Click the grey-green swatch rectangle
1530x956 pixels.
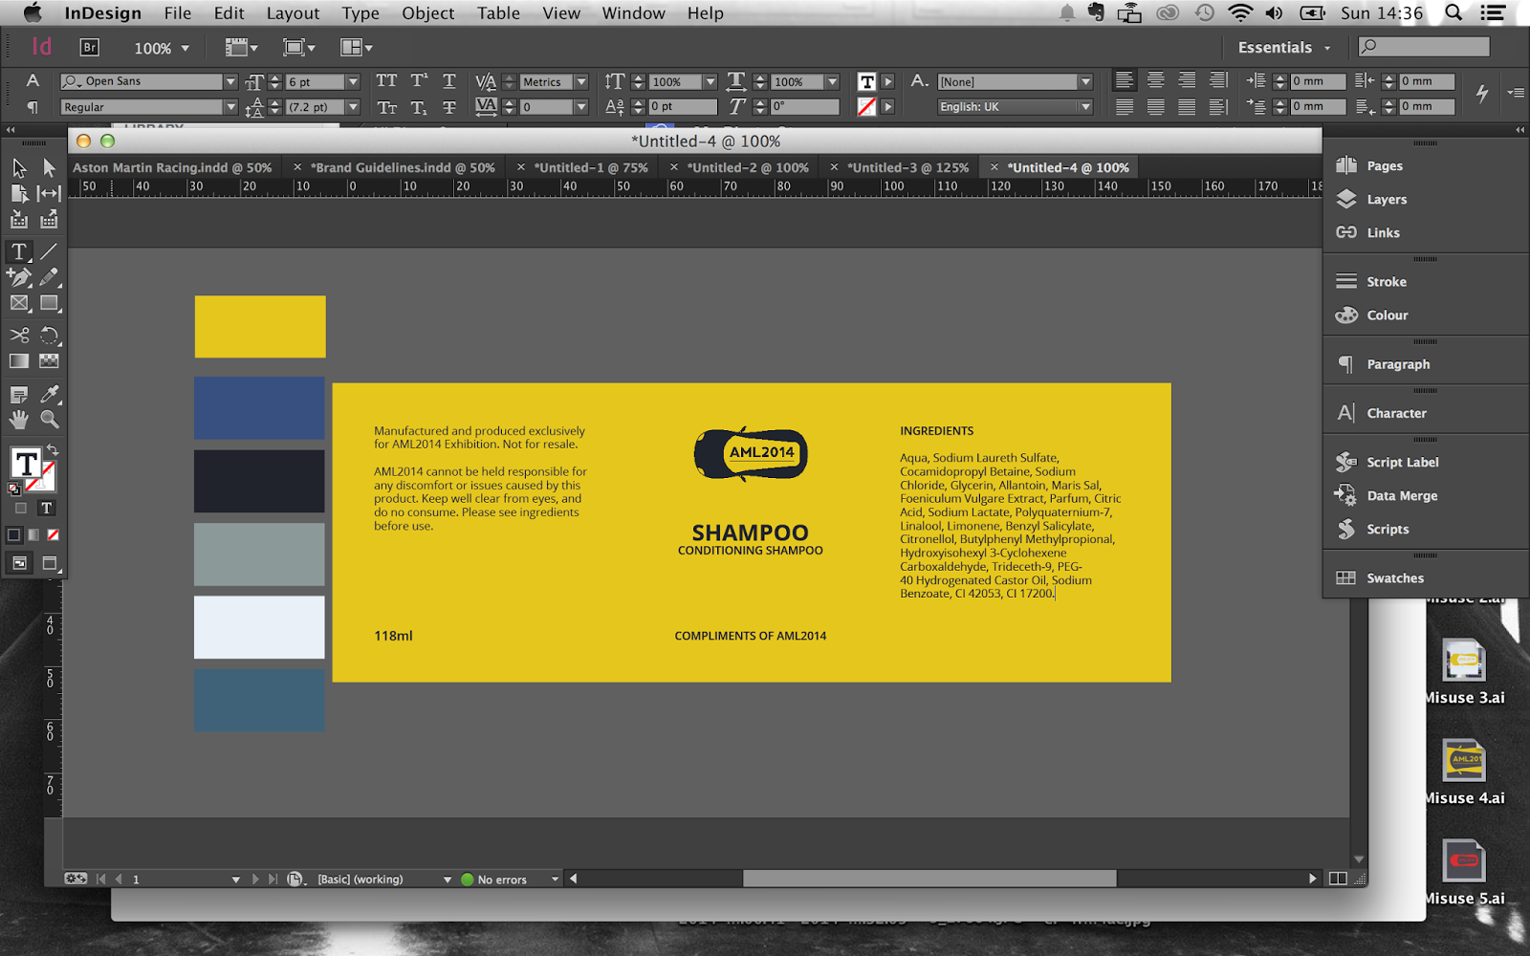tap(259, 554)
